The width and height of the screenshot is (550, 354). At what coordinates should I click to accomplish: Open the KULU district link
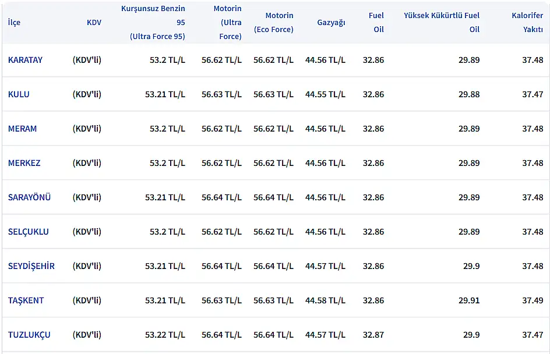tap(19, 94)
